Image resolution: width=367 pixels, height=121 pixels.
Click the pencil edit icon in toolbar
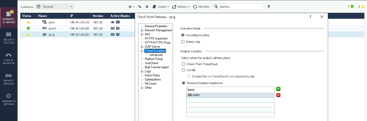(140, 7)
